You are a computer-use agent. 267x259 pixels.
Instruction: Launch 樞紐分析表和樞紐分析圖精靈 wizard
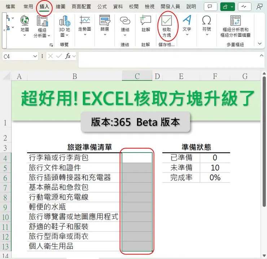236,26
